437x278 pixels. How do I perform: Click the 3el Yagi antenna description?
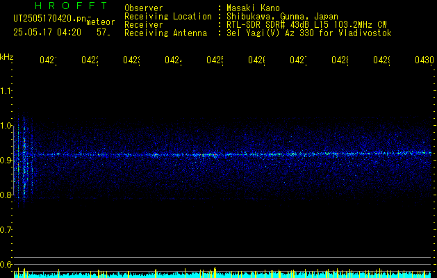(309, 33)
